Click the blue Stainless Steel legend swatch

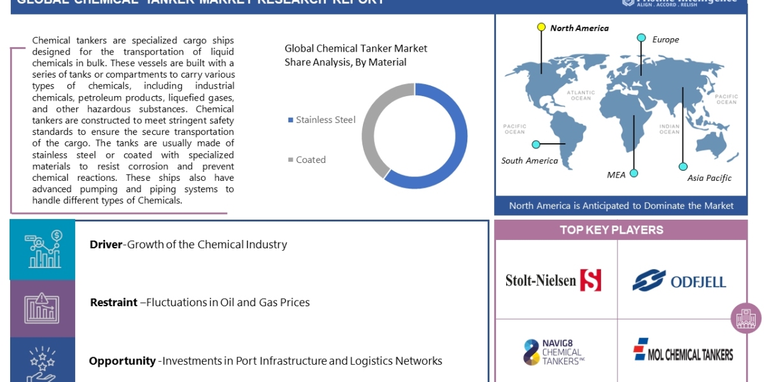coord(291,120)
